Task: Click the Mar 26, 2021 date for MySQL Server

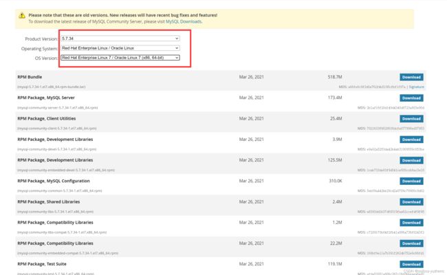Action: (x=252, y=98)
